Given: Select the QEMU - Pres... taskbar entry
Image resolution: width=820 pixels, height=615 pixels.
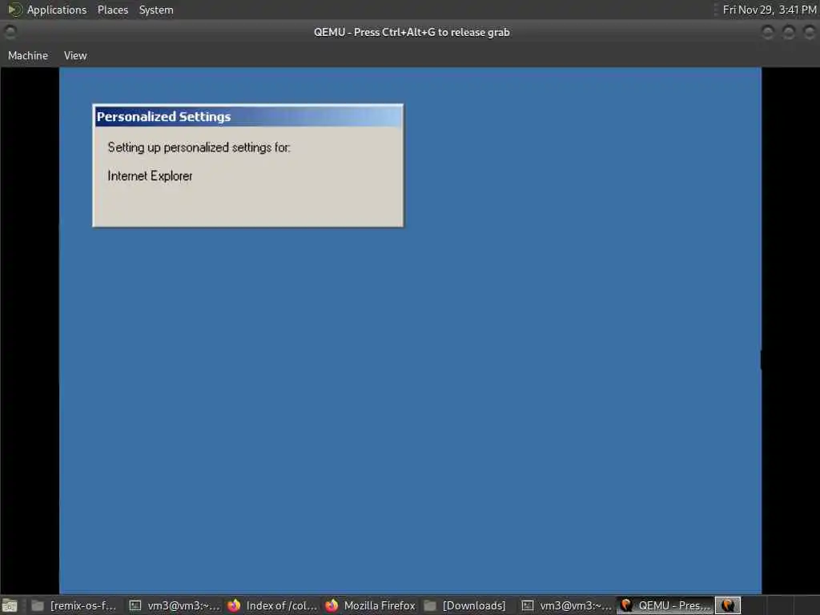Looking at the screenshot, I should click(x=665, y=605).
